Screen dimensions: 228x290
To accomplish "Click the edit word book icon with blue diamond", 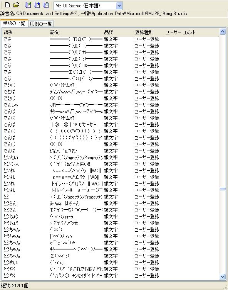I will tap(37, 5).
